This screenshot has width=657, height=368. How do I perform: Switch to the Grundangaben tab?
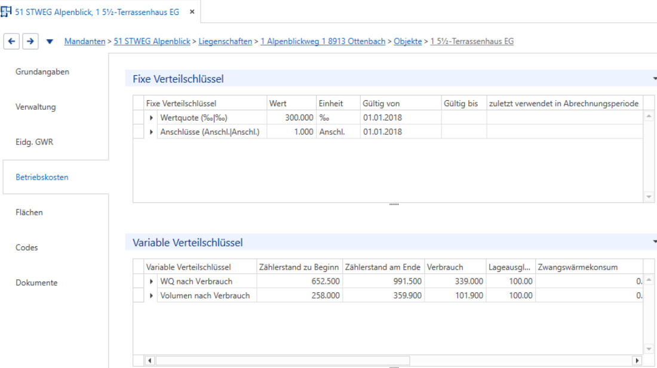coord(42,72)
